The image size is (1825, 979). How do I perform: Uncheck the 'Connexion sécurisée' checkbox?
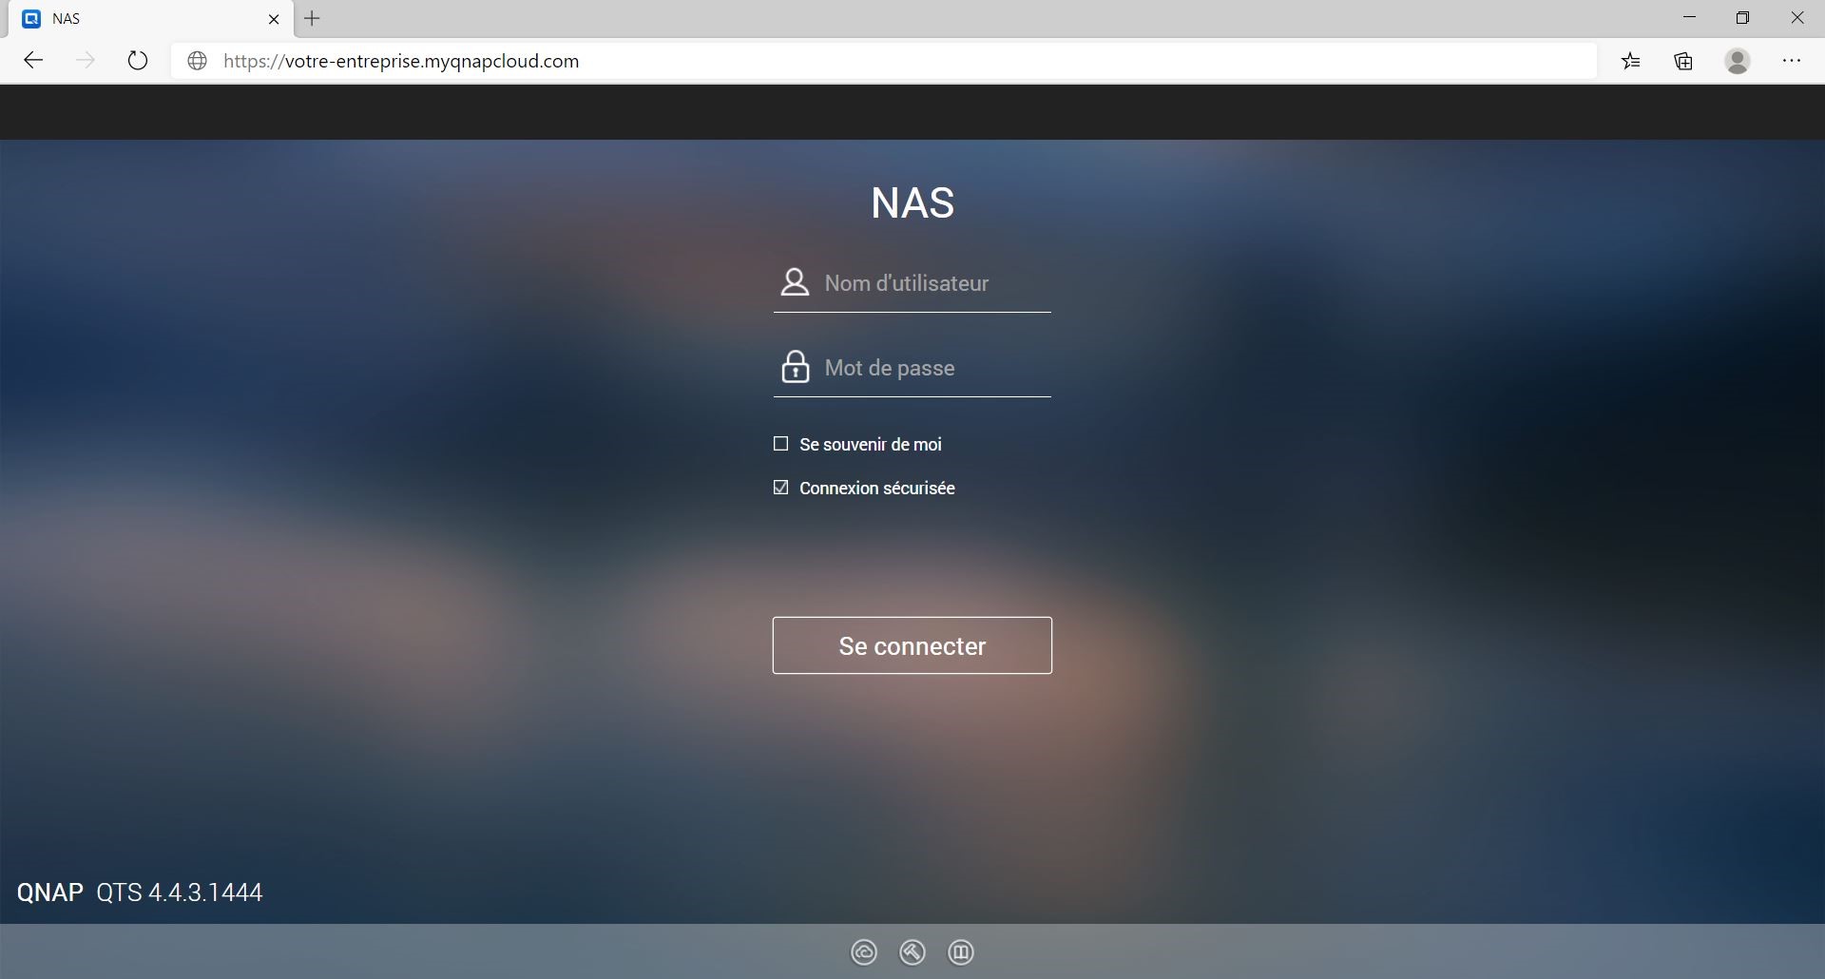click(x=781, y=488)
